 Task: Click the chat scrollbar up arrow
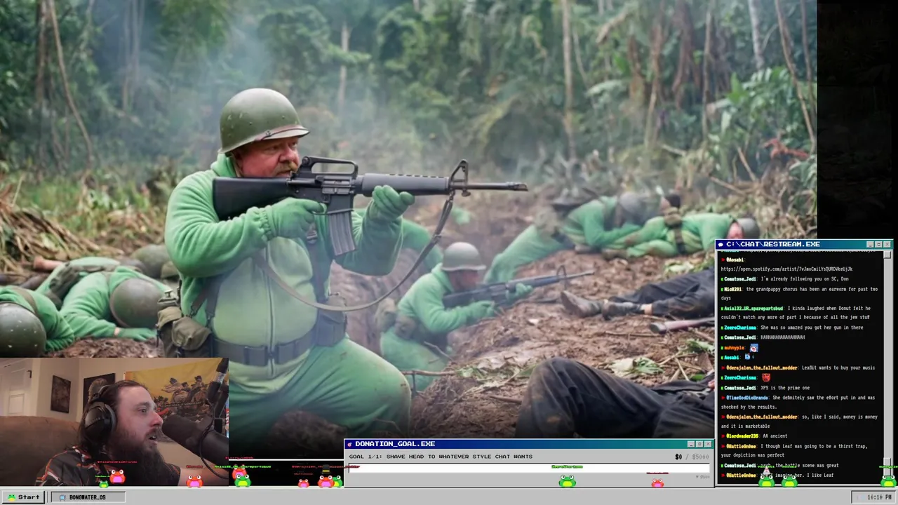pyautogui.click(x=887, y=254)
